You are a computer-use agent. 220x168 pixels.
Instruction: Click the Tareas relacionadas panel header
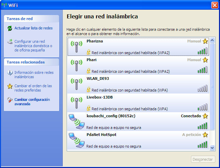[31, 62]
